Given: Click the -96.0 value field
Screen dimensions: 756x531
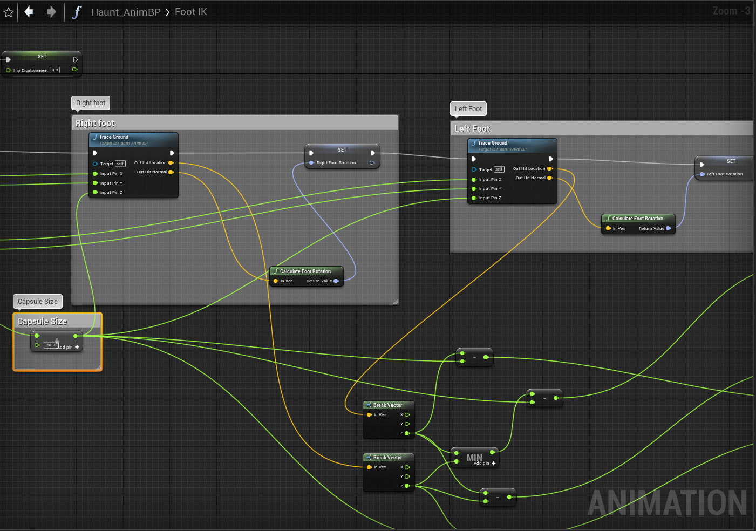Looking at the screenshot, I should [51, 345].
